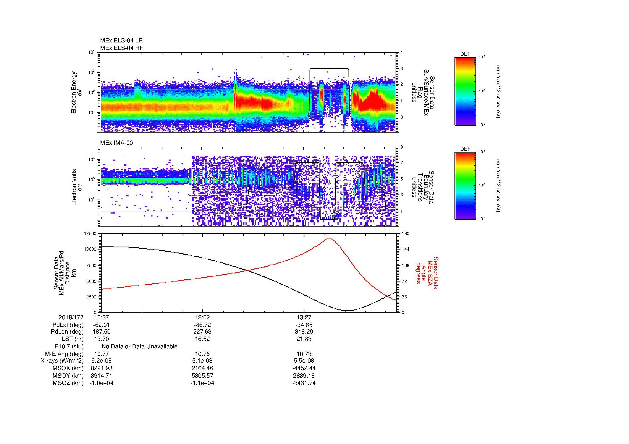Click the '13:27' time tick label

pyautogui.click(x=304, y=317)
